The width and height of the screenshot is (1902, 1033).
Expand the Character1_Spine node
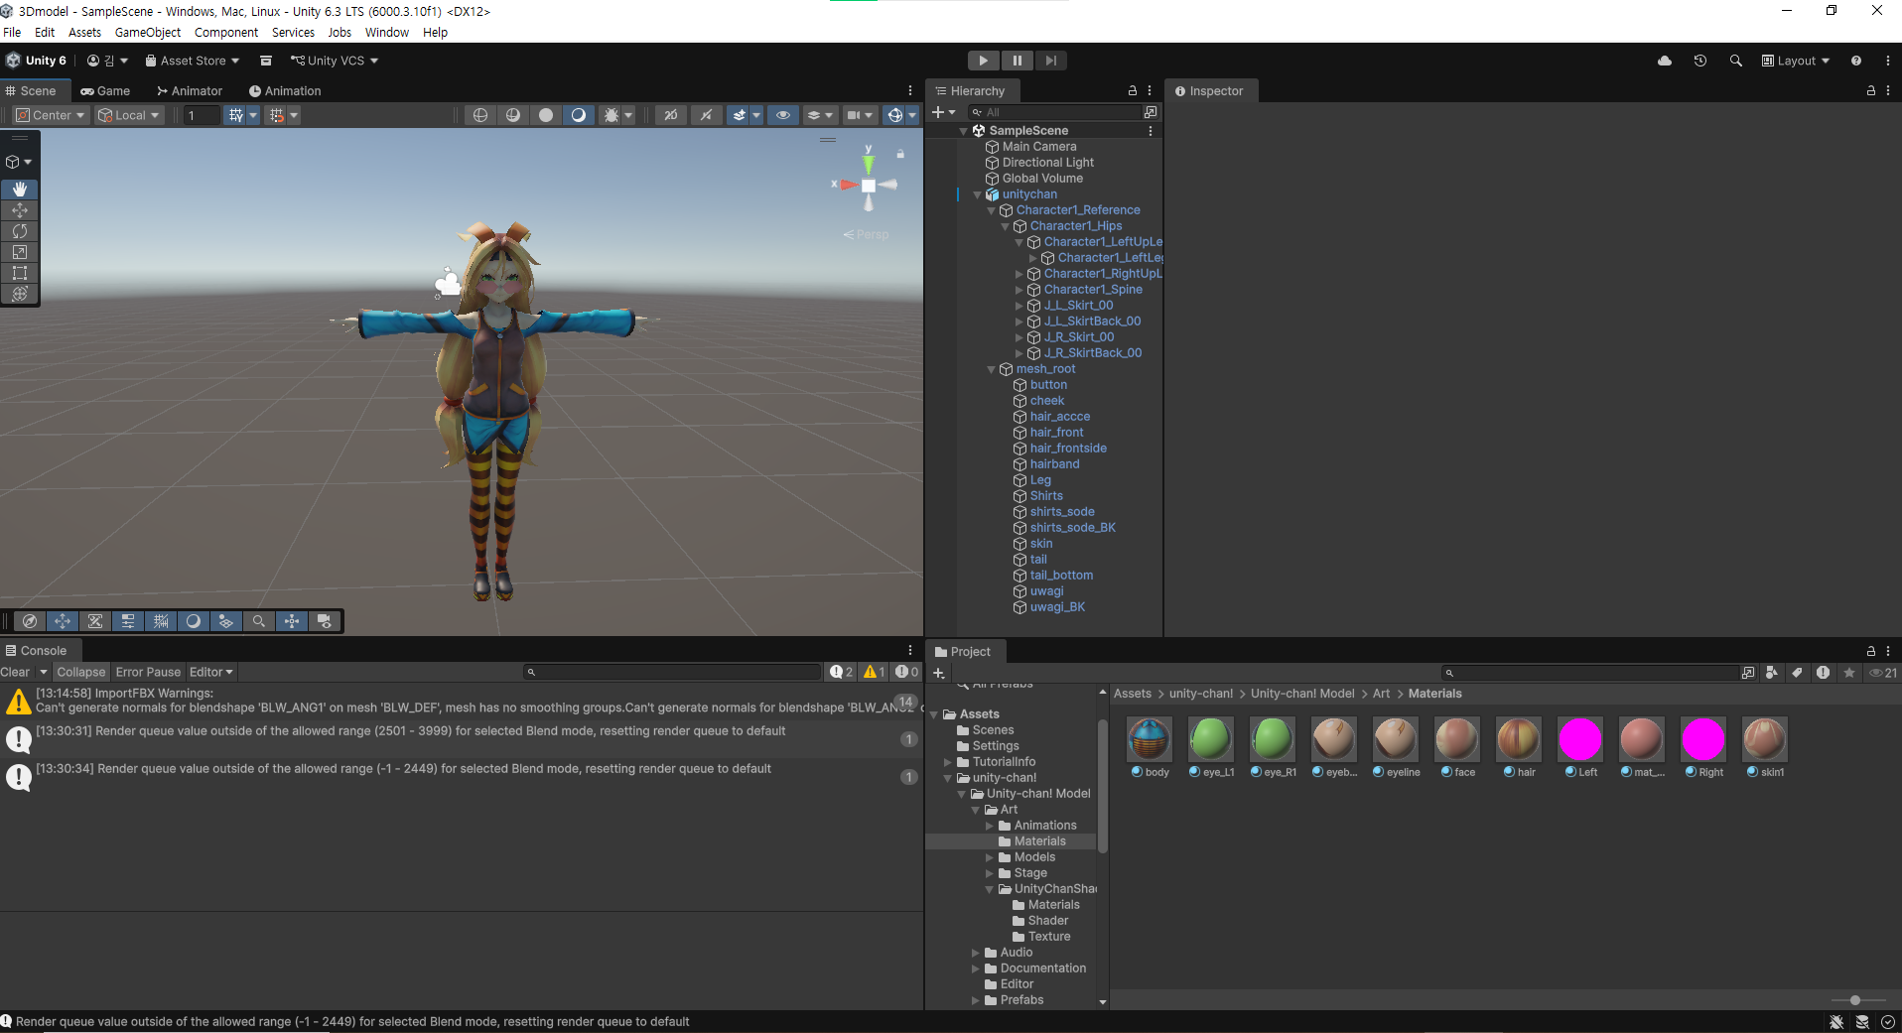[x=1019, y=290]
